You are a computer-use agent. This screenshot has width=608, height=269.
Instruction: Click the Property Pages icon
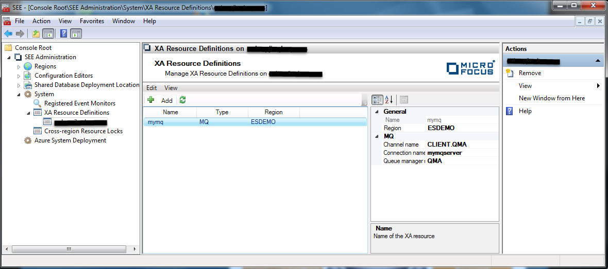point(403,100)
